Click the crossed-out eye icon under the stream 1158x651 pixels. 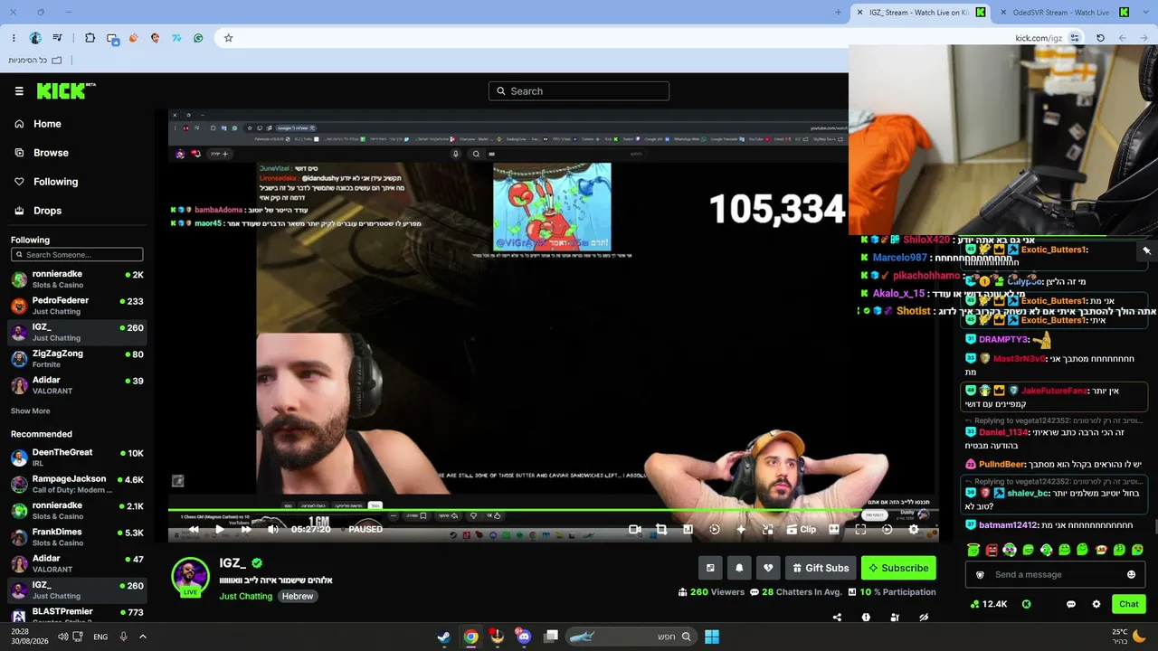[924, 618]
